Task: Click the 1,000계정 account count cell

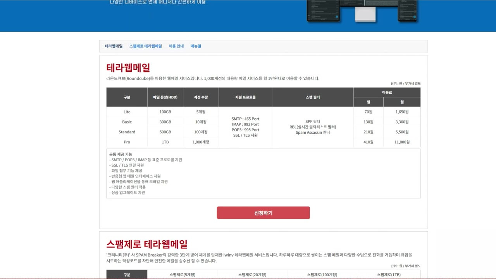Action: click(201, 142)
